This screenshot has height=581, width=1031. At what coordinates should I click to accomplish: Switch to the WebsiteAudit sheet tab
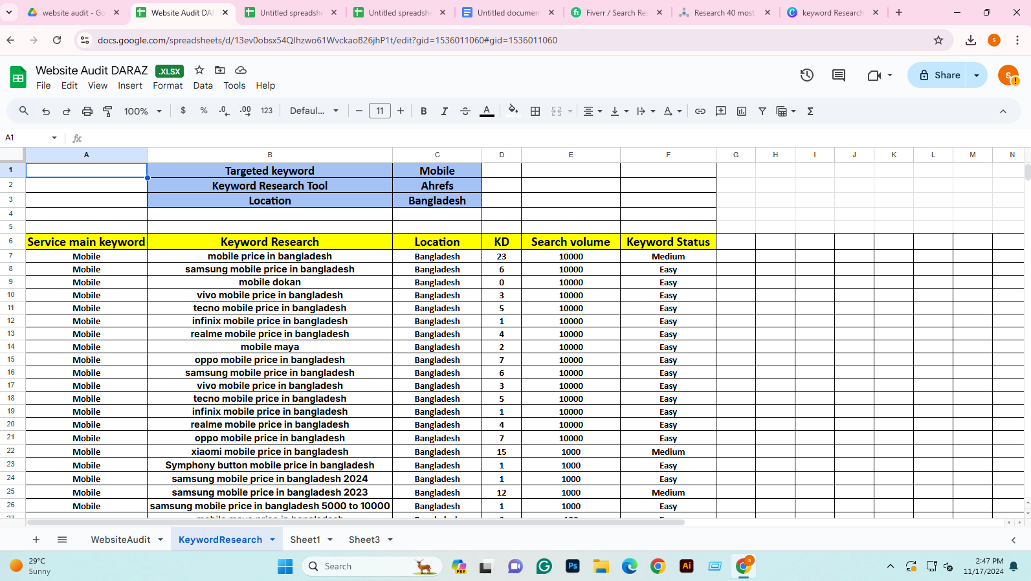pyautogui.click(x=120, y=540)
